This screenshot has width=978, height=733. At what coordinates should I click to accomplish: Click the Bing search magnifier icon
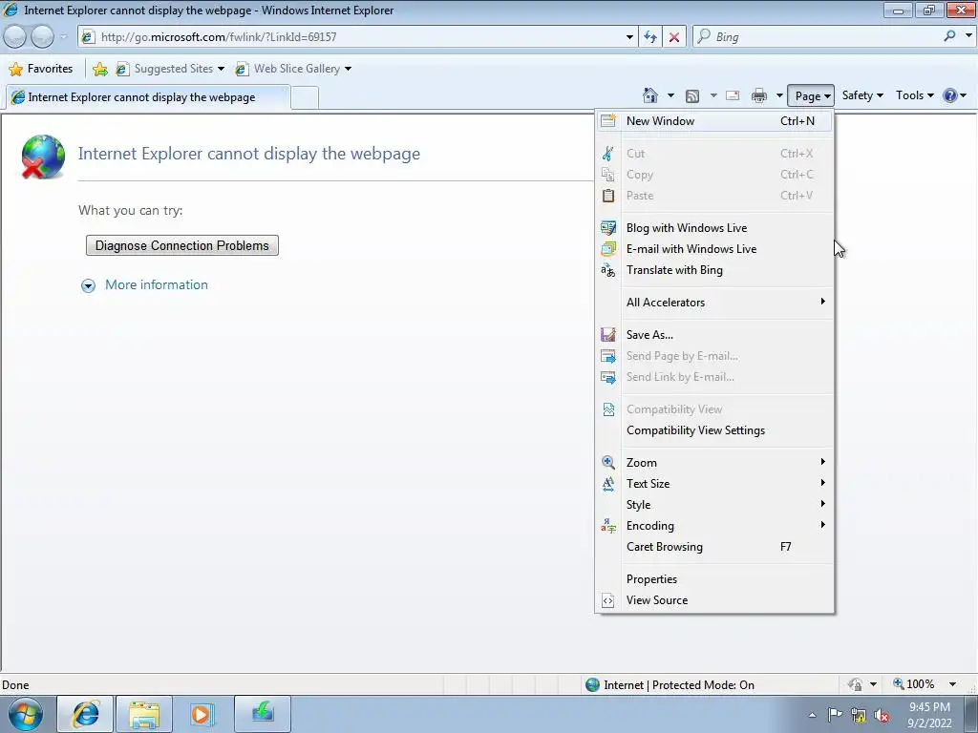click(x=949, y=36)
